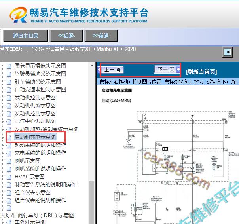Open 发动机加热/冷却系统示意图 item
The width and height of the screenshot is (239, 224).
point(46,129)
